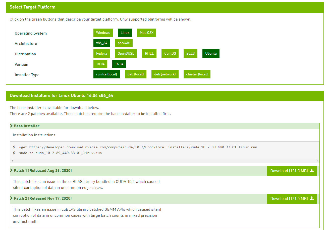Collapse the Patch 2 section chevron
Viewport: 329px width, 230px height.
(x=11, y=198)
